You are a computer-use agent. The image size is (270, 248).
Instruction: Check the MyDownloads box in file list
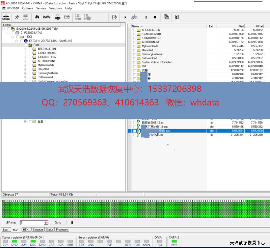click(134, 46)
